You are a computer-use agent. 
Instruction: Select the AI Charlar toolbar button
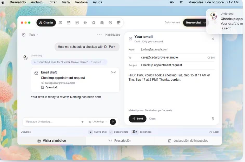pos(46,23)
